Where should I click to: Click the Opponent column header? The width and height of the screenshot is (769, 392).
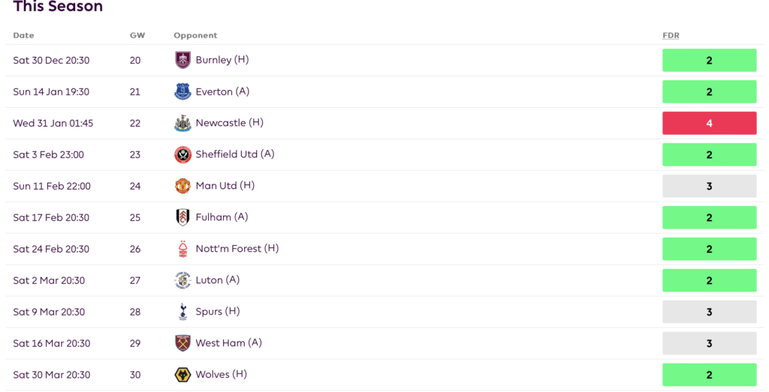(195, 35)
